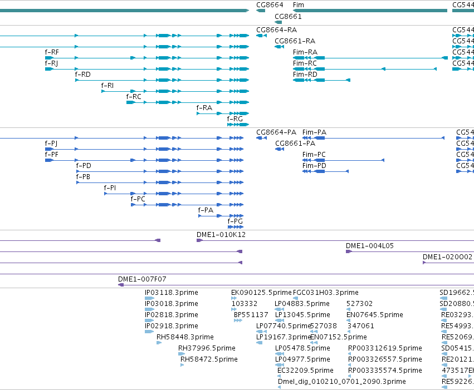Choose the f-PC coding sequence

[187, 205]
